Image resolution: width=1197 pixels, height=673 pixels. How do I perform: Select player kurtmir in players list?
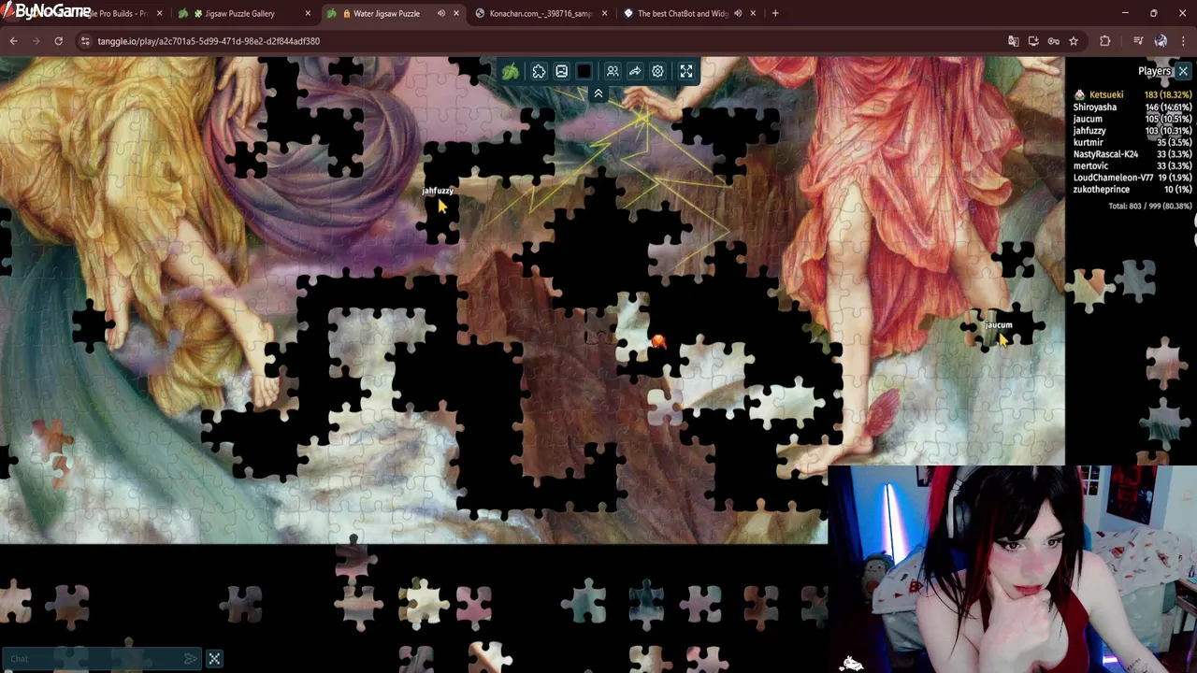(x=1088, y=142)
